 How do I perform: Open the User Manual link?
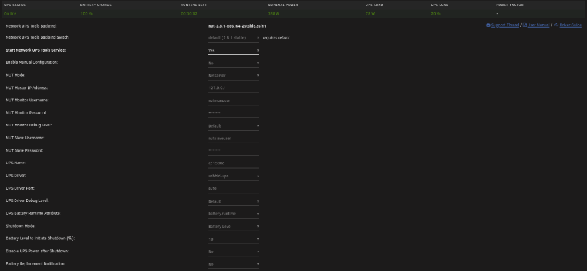tap(538, 25)
